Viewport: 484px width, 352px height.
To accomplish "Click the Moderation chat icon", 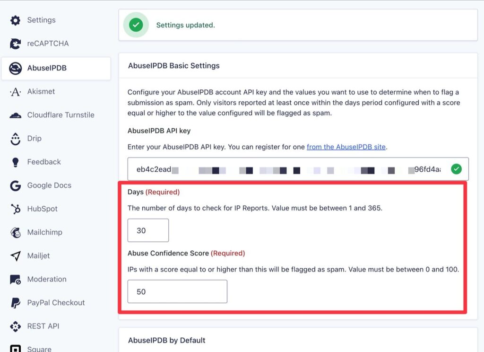I will [x=15, y=279].
